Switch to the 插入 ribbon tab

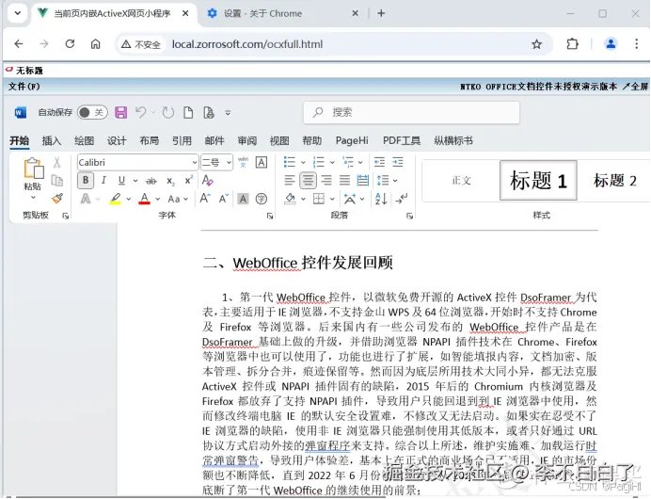coord(52,141)
